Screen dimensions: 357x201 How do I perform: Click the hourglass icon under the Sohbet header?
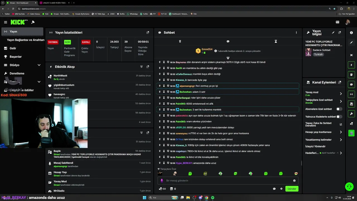pos(276,41)
